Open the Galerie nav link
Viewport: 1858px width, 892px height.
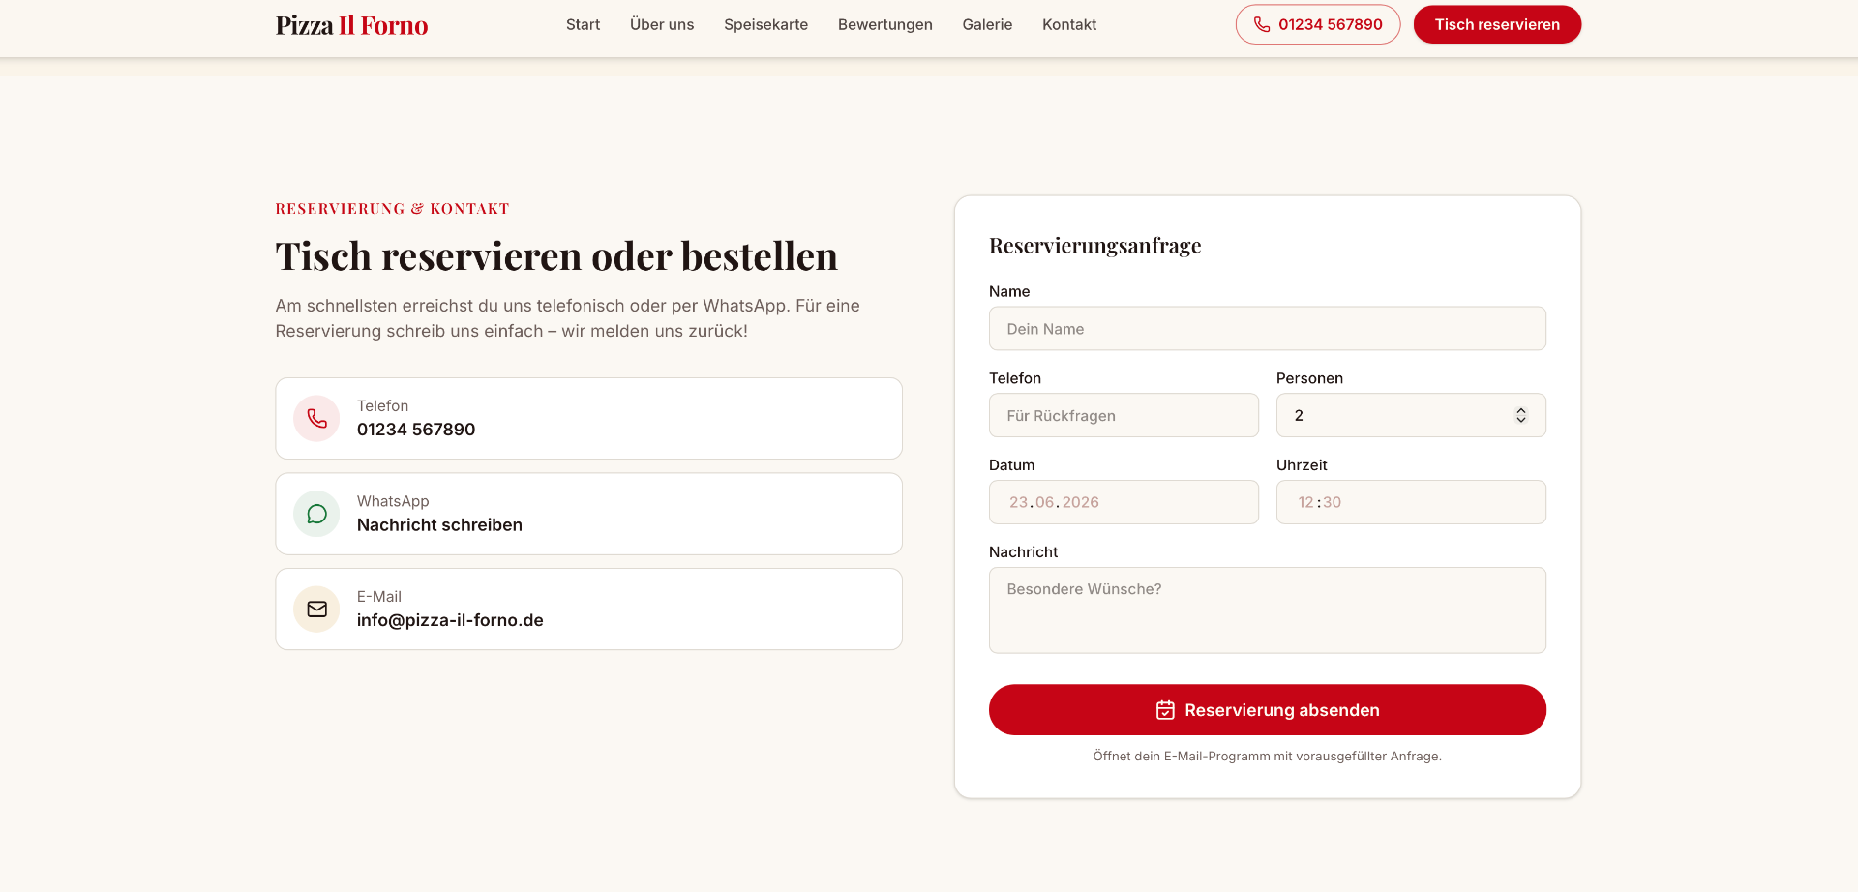tap(987, 24)
